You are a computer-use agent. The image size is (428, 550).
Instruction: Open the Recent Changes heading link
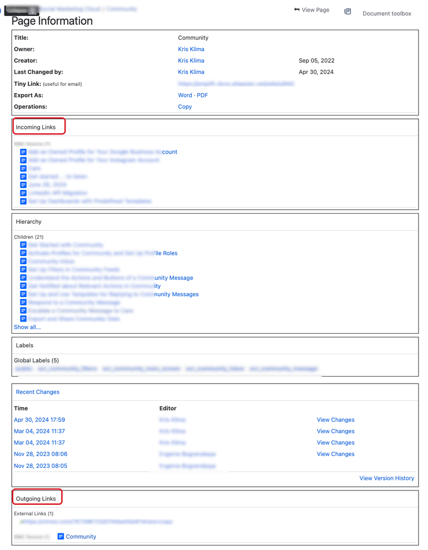click(37, 392)
